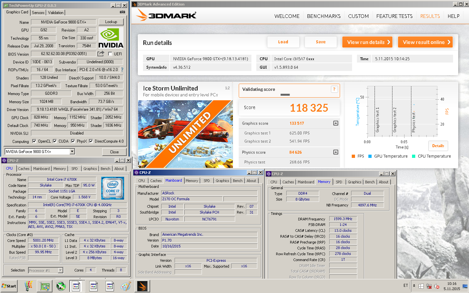
Task: Open the GPU selection dropdown in GPU-Z
Action: pyautogui.click(x=72, y=151)
